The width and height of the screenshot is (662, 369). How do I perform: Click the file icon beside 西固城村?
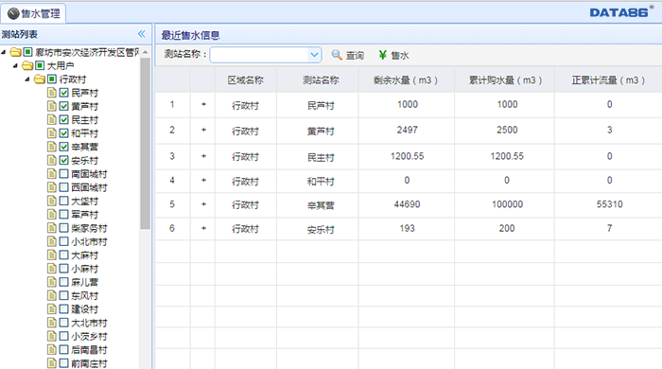click(x=51, y=187)
